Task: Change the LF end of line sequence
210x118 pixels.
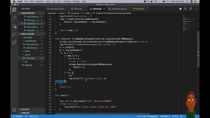Action: 181,116
